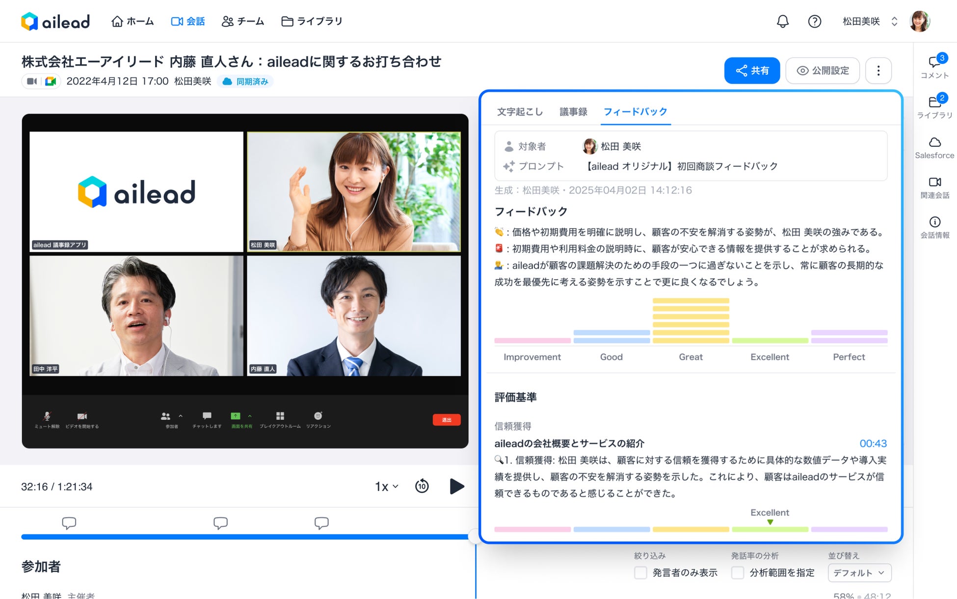This screenshot has width=957, height=599.
Task: Expand the 1x playback speed dropdown
Action: (x=387, y=486)
